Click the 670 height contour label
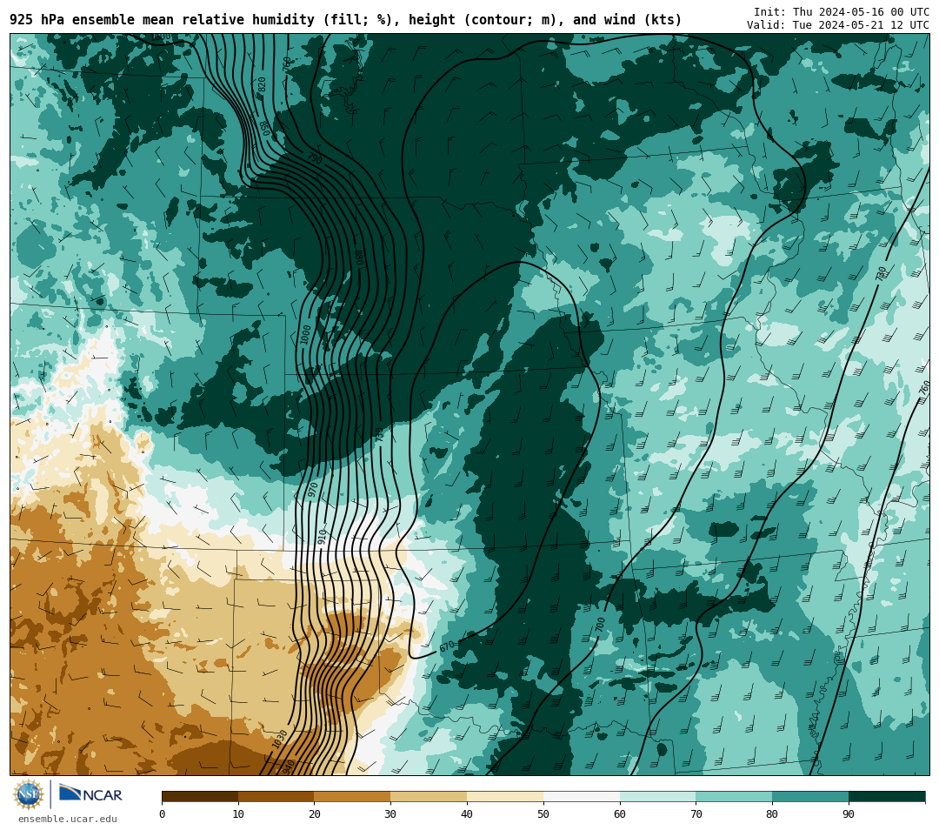This screenshot has width=939, height=830. 448,646
